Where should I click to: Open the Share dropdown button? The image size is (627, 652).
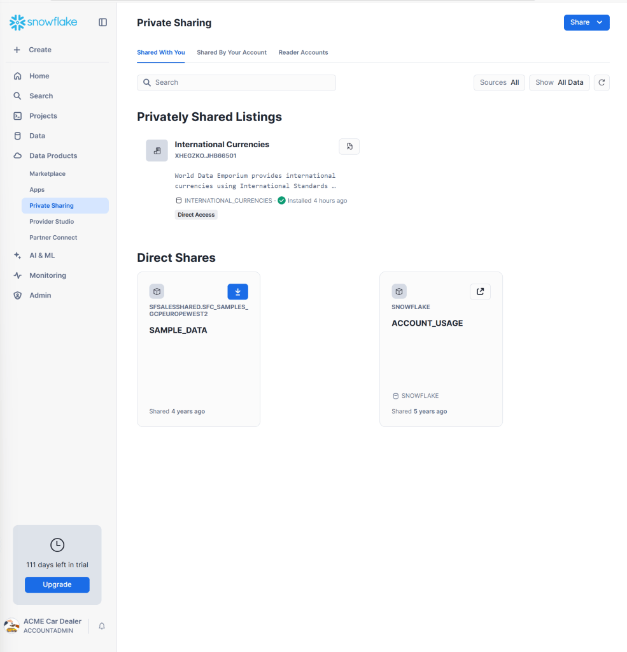[x=586, y=22]
